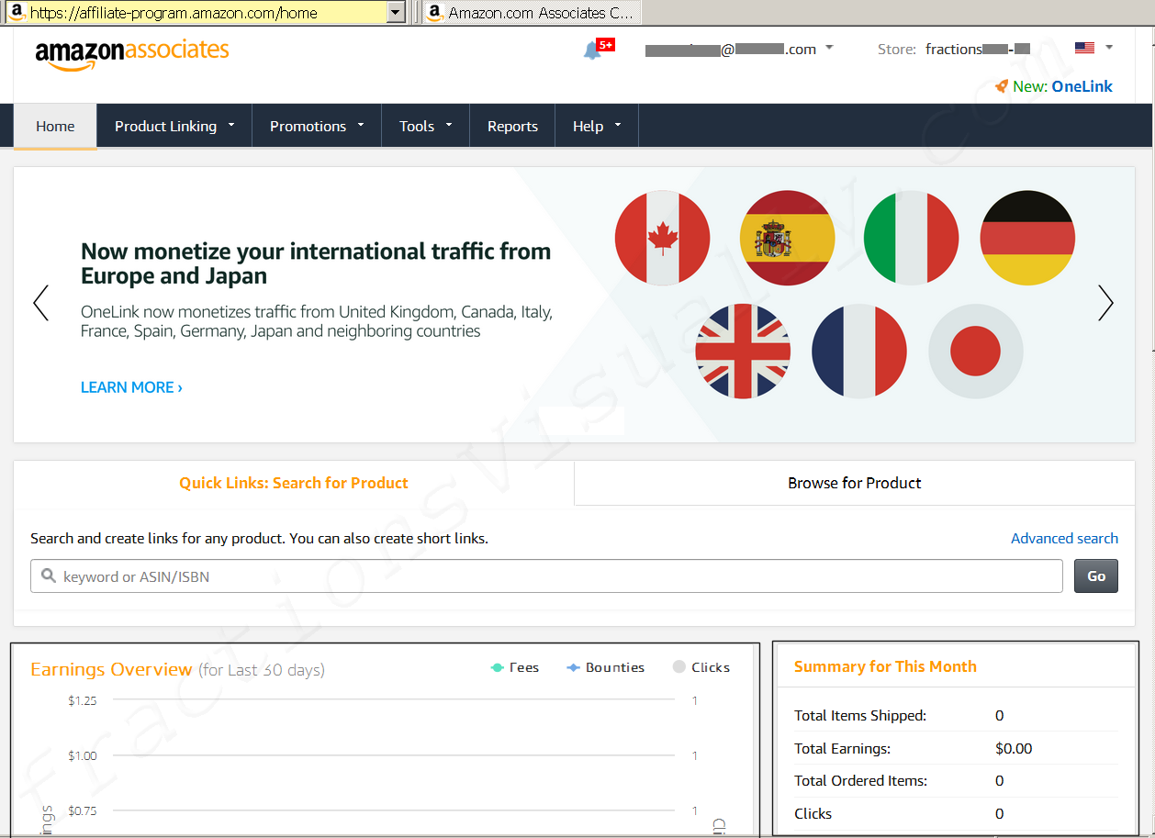Open the Product Linking menu
Screen dimensions: 1155x838
(174, 126)
